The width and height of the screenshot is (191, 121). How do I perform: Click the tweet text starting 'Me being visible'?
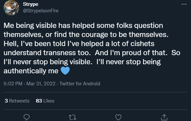pos(92,48)
